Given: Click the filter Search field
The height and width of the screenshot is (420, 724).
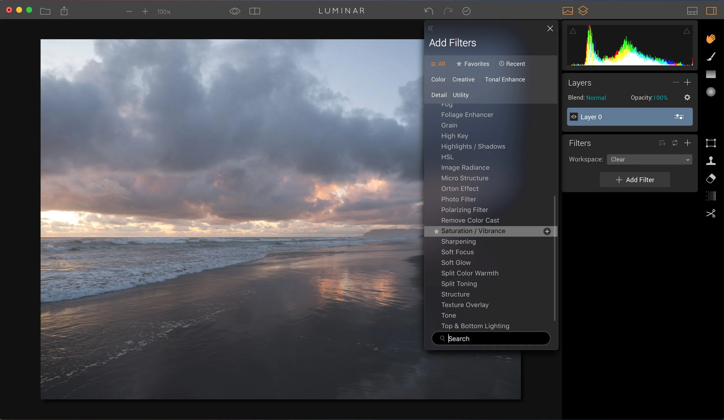Looking at the screenshot, I should (491, 338).
